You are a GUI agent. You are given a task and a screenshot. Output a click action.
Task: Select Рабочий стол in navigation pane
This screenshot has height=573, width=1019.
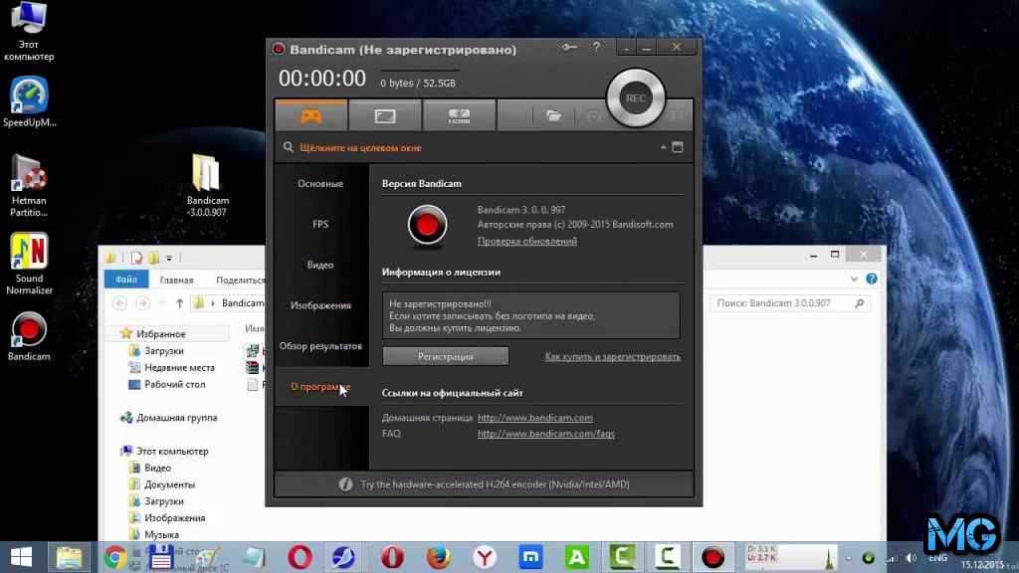coord(174,385)
